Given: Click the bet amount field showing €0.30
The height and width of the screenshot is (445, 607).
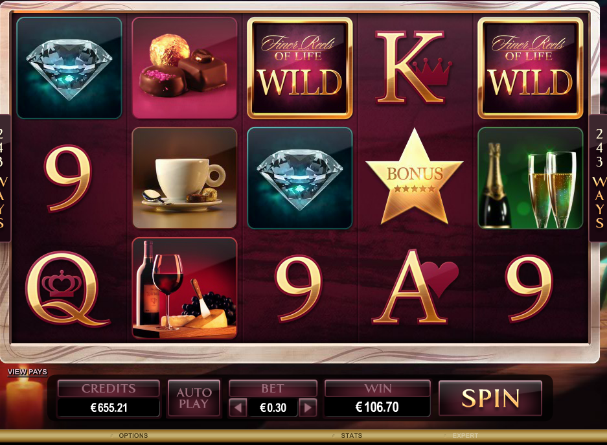Looking at the screenshot, I should pos(273,407).
